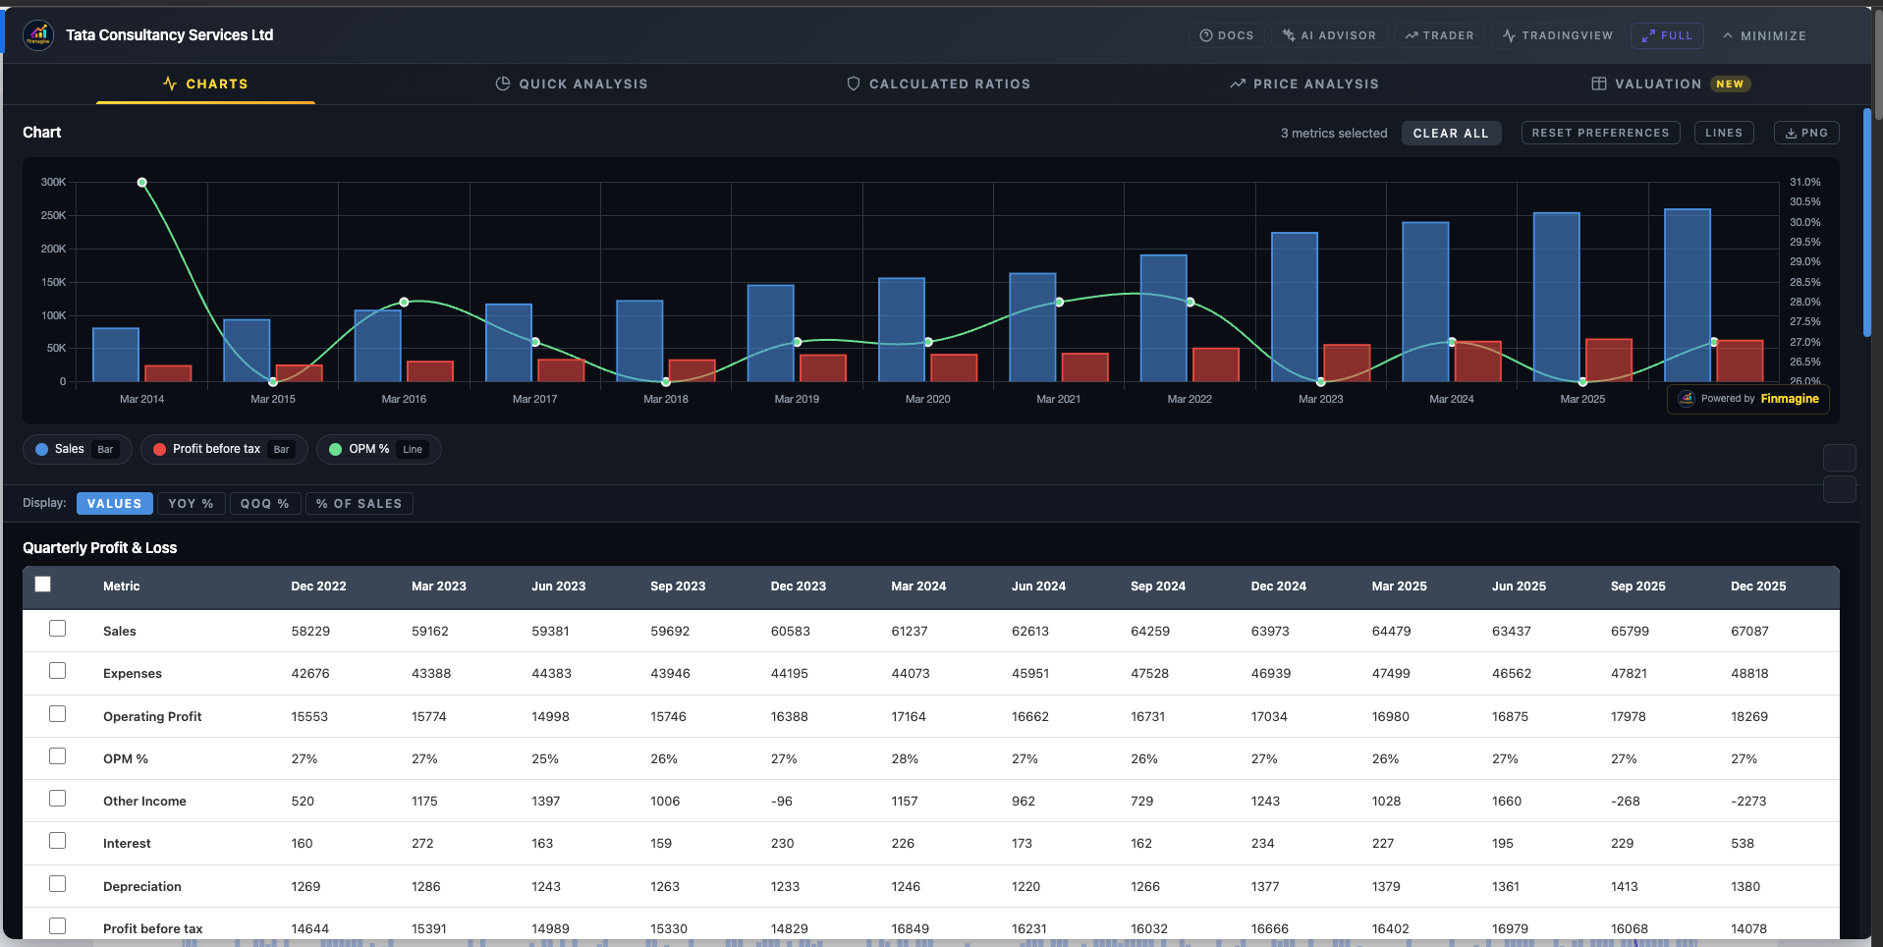Image resolution: width=1883 pixels, height=947 pixels.
Task: Check the select-all checkbox in table header
Action: click(x=43, y=584)
